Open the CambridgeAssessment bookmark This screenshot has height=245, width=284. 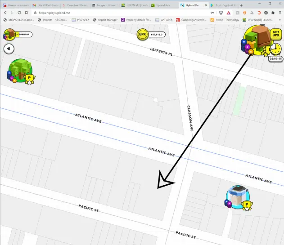(x=191, y=20)
